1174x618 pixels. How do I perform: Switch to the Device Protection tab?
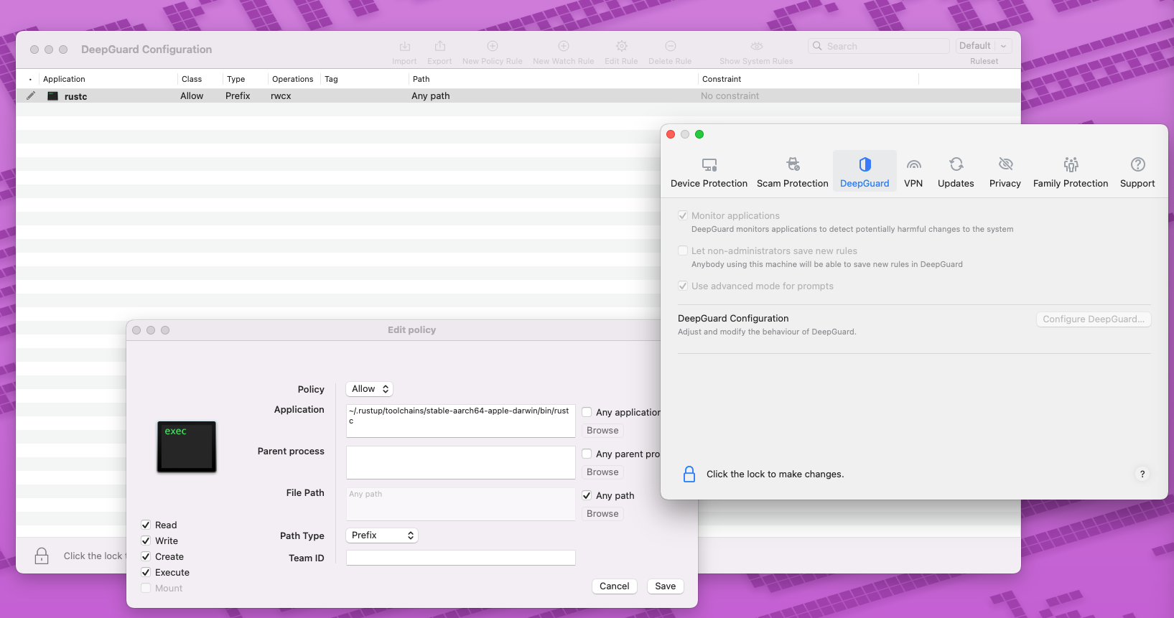[709, 172]
